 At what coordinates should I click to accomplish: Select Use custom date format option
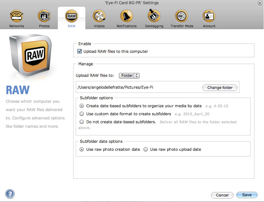[x=82, y=114]
